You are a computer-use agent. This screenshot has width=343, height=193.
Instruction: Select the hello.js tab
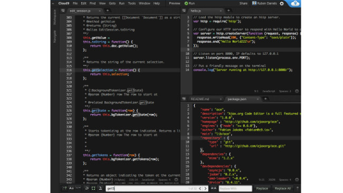coord(196,11)
